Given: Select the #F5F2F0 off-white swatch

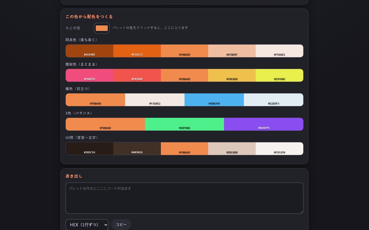Looking at the screenshot, I should pos(280,148).
